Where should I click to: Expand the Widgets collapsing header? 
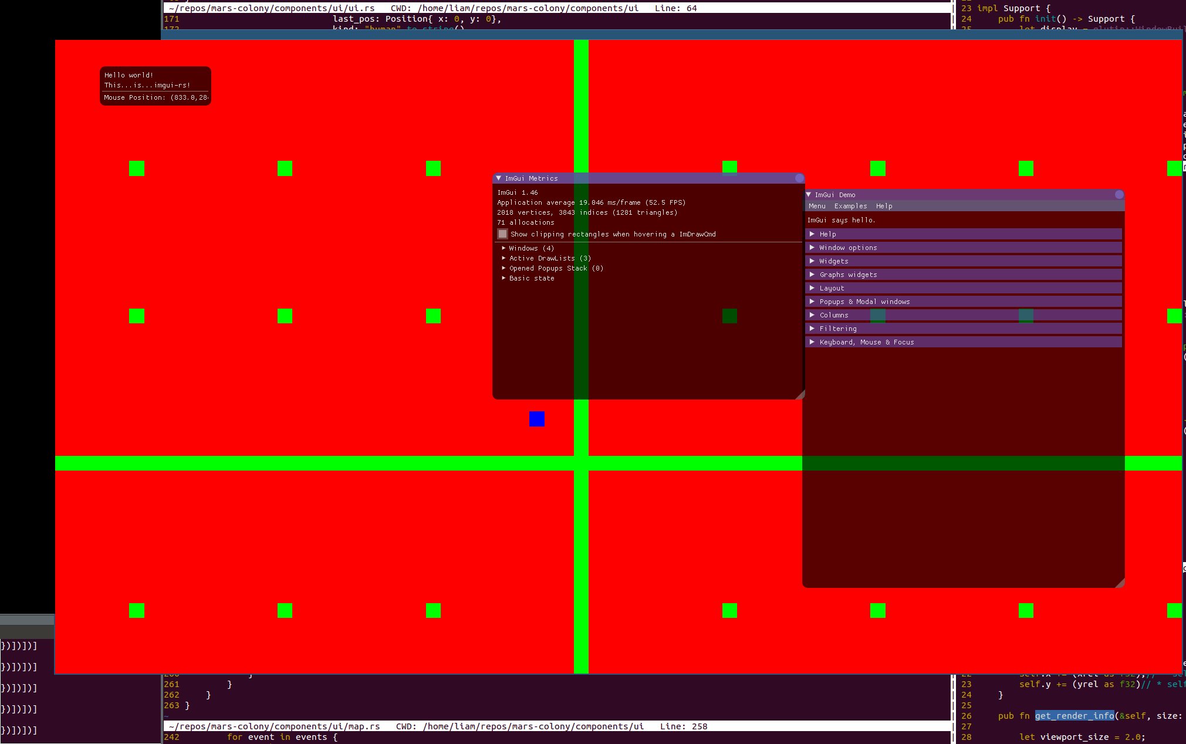click(833, 261)
